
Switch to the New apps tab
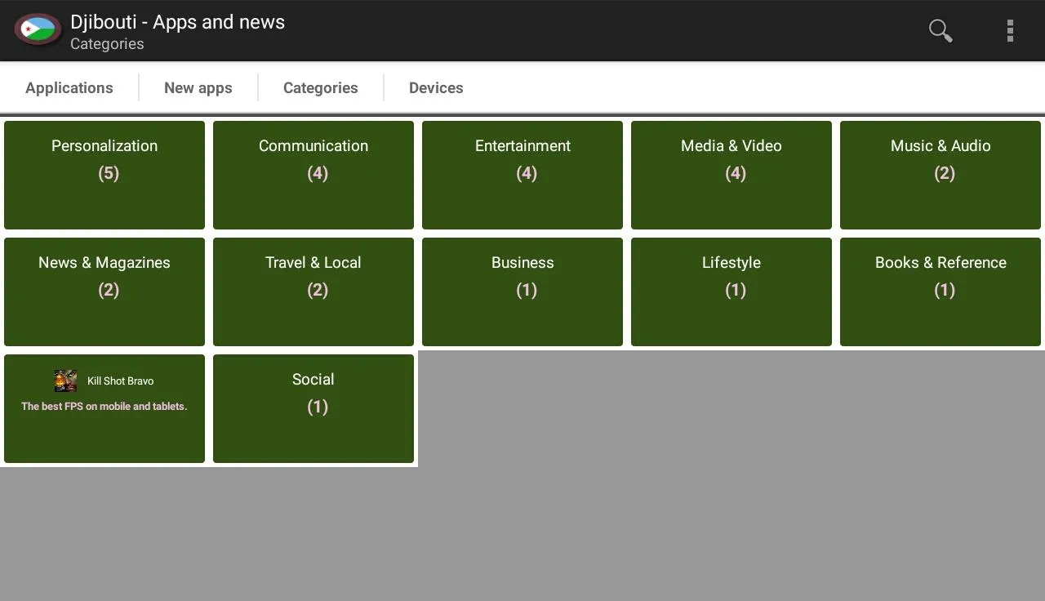tap(198, 87)
